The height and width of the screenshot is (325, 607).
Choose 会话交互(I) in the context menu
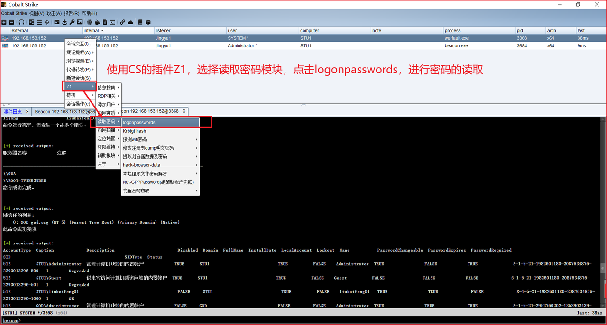coord(80,44)
